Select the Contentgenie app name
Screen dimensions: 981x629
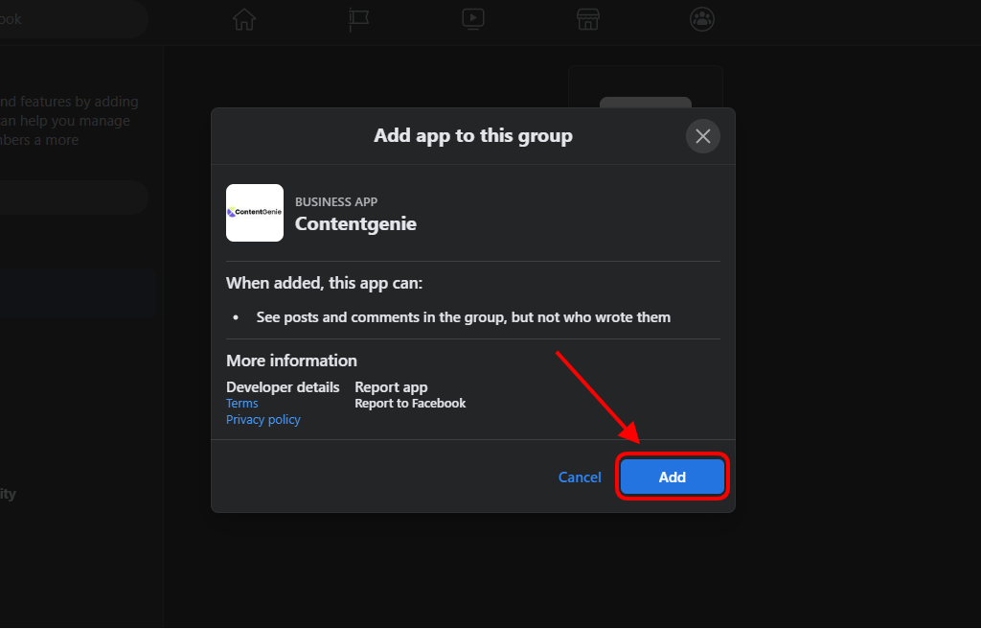pyautogui.click(x=355, y=223)
